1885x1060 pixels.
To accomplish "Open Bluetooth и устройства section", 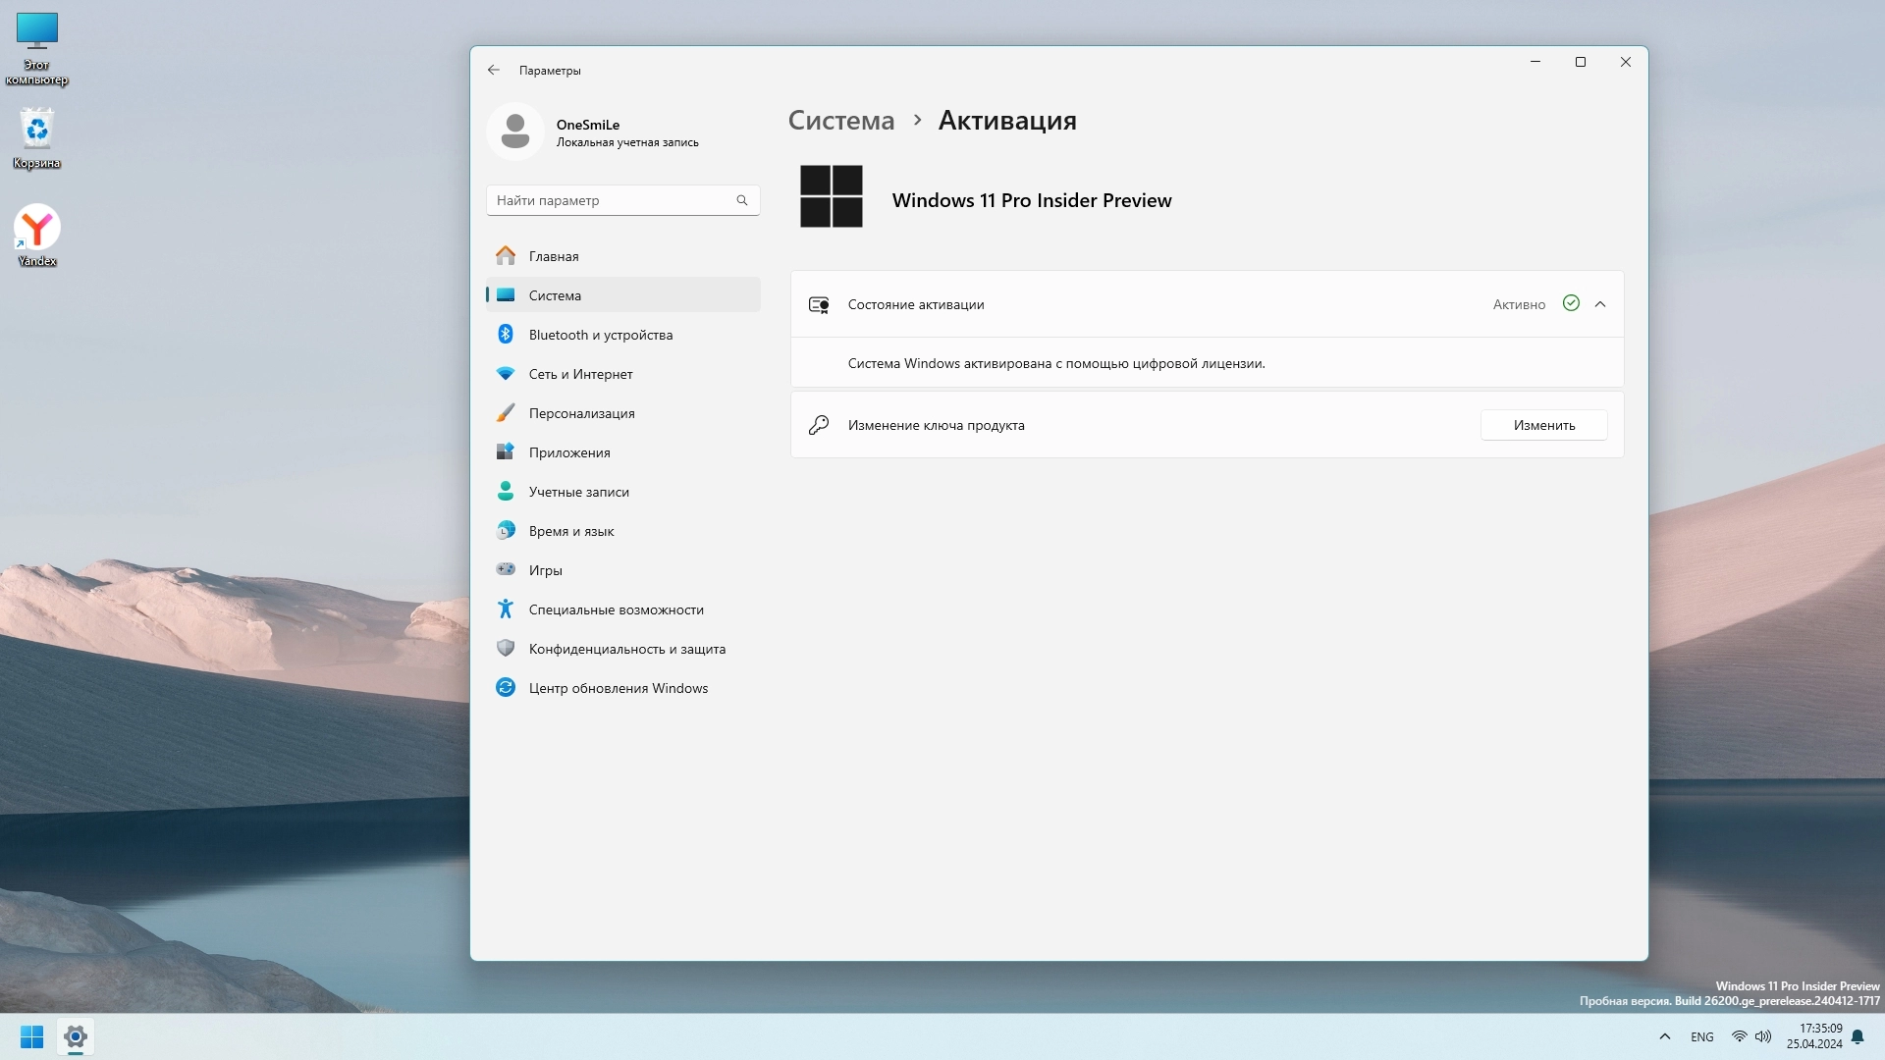I will click(600, 335).
